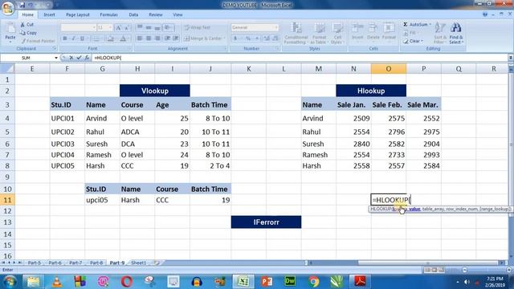Image resolution: width=514 pixels, height=289 pixels.
Task: Open PowerPoint from the taskbar
Action: pos(267,282)
